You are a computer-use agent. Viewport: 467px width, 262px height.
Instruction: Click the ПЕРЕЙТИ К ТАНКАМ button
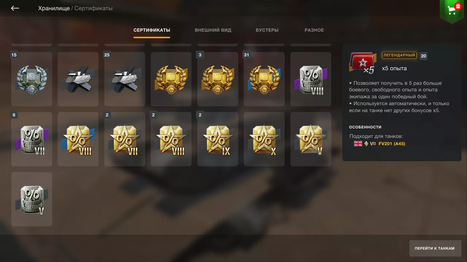[x=435, y=248]
